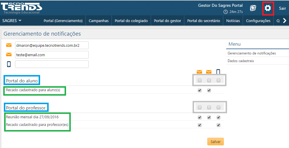Toggle phone checkbox in Portal do professor header
This screenshot has height=148, width=289.
click(x=219, y=108)
